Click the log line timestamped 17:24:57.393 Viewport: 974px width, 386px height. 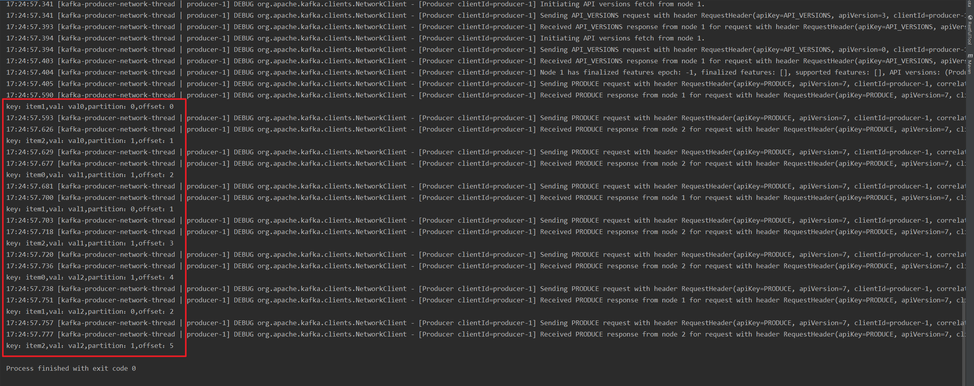click(x=486, y=27)
